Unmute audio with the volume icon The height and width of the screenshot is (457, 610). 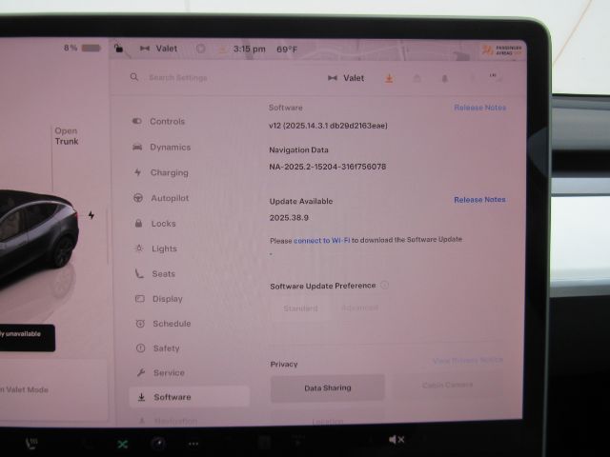tap(396, 439)
